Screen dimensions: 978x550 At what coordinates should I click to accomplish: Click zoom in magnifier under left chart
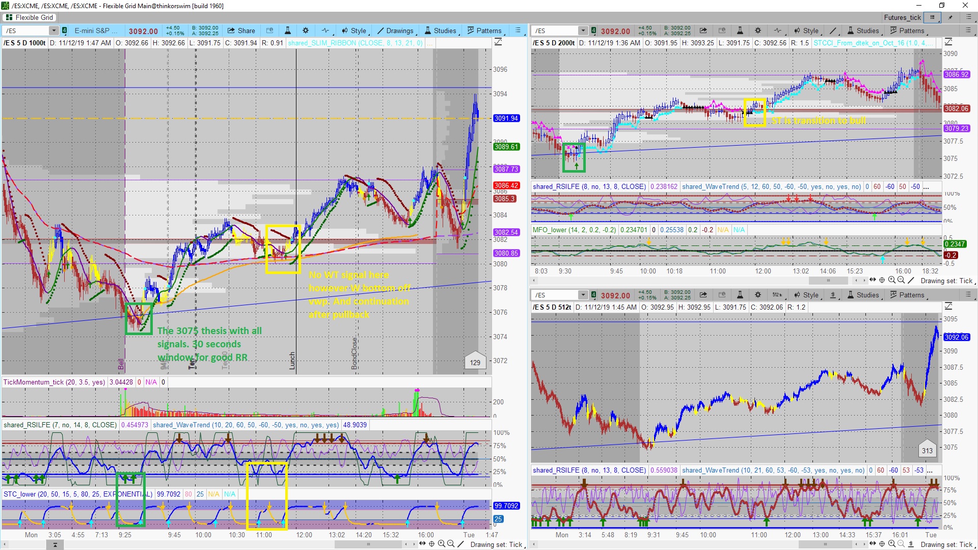click(442, 544)
